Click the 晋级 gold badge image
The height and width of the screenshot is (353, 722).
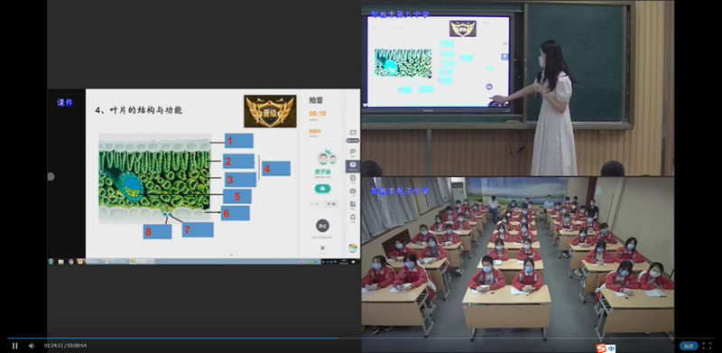[270, 111]
